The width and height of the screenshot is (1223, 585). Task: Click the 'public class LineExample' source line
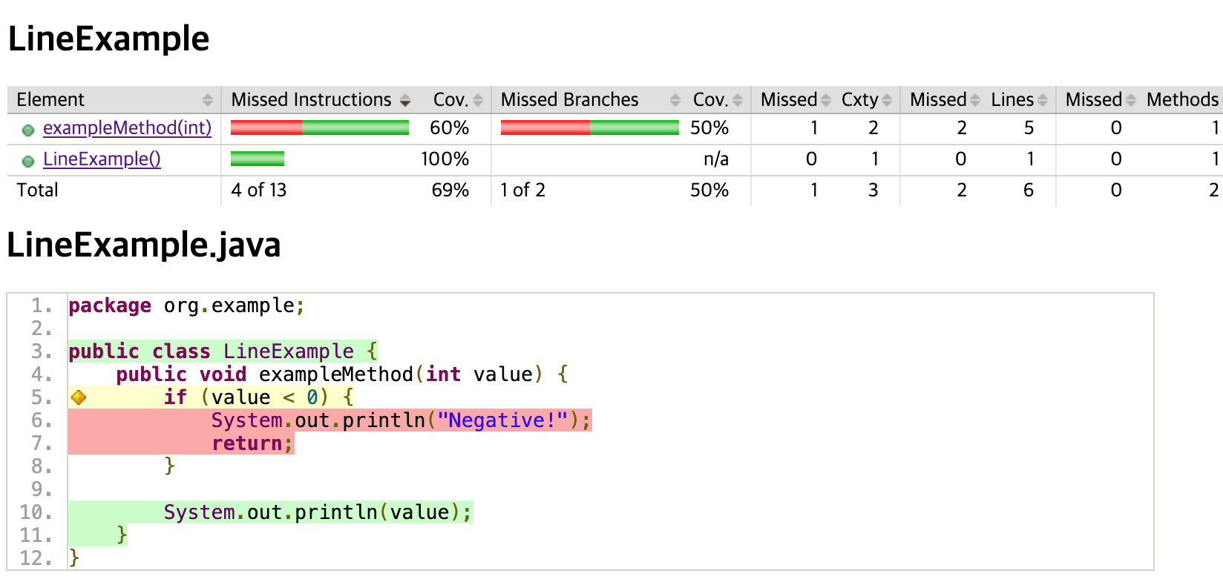pyautogui.click(x=223, y=351)
